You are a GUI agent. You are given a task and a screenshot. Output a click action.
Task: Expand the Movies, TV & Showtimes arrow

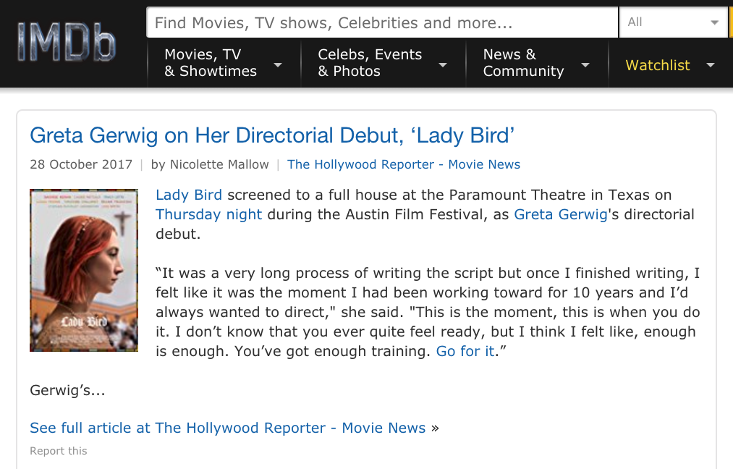point(278,65)
